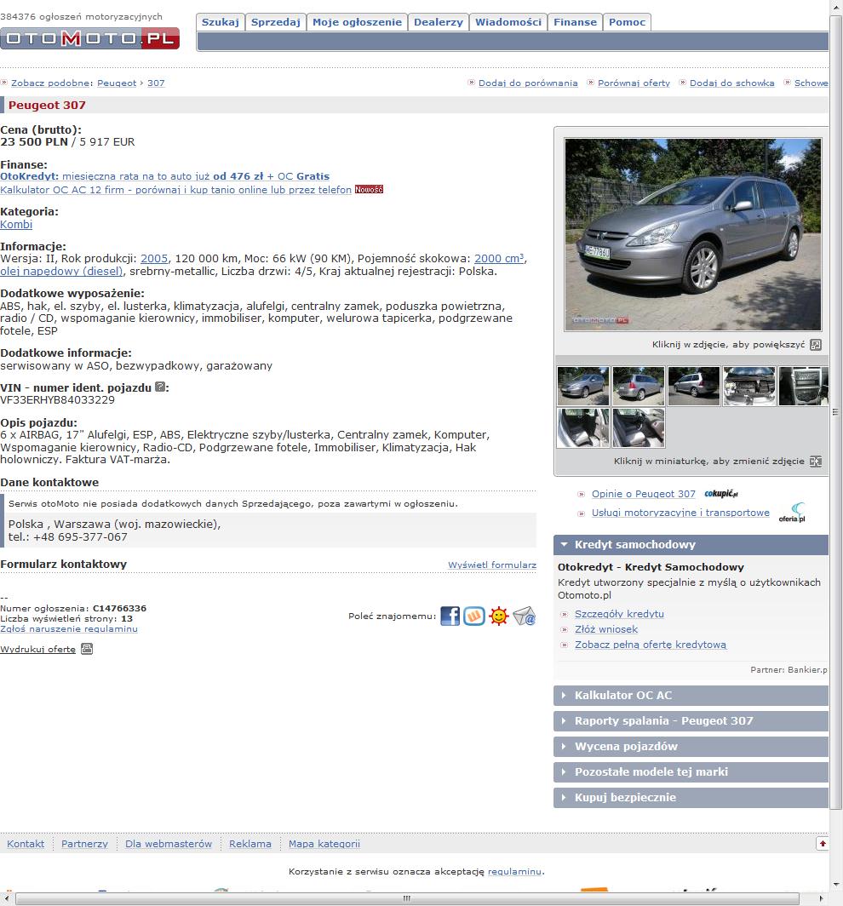843x906 pixels.
Task: Select the last interior thumbnail in second row
Action: tap(639, 427)
